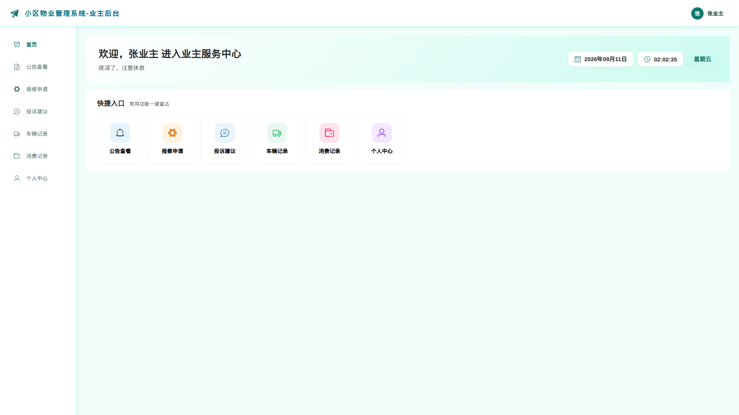Click the paper plane logo icon
Image resolution: width=739 pixels, height=415 pixels.
[14, 13]
